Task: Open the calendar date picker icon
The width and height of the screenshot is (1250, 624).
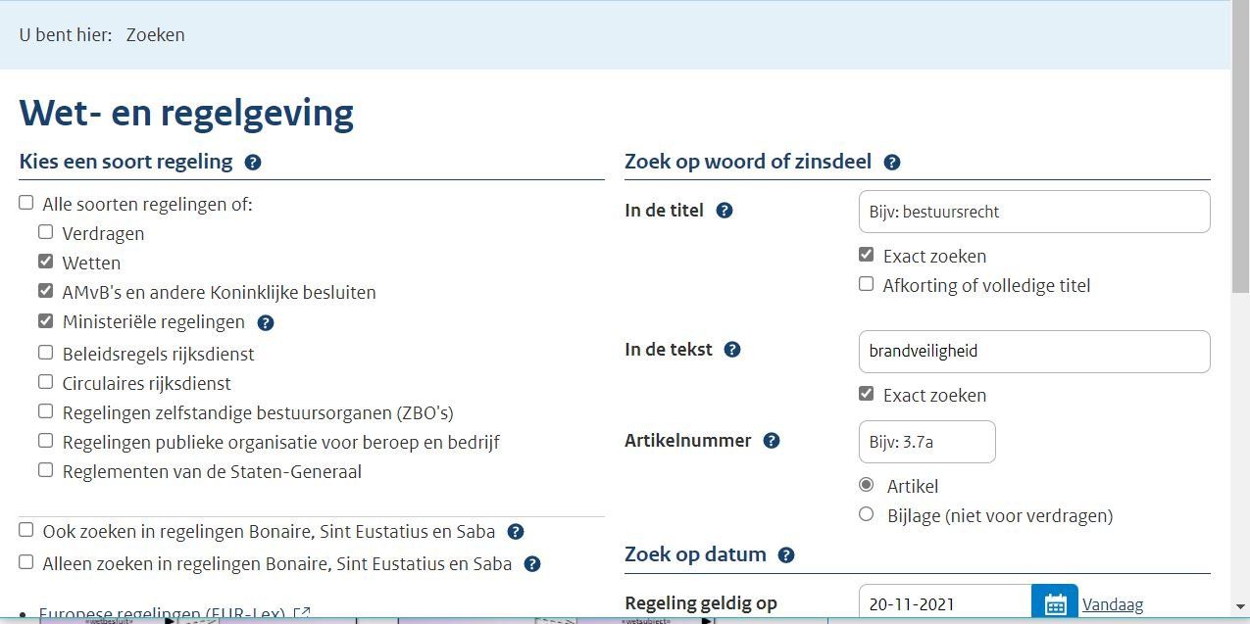Action: (1055, 604)
